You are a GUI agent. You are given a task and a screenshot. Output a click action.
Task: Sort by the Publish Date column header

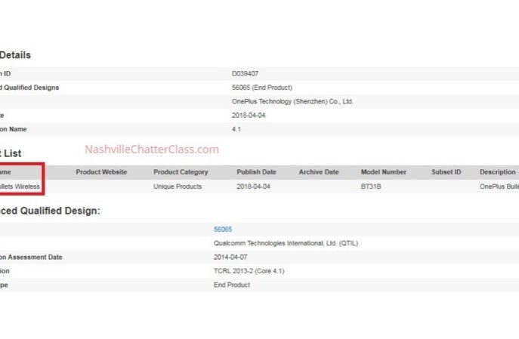(x=256, y=172)
